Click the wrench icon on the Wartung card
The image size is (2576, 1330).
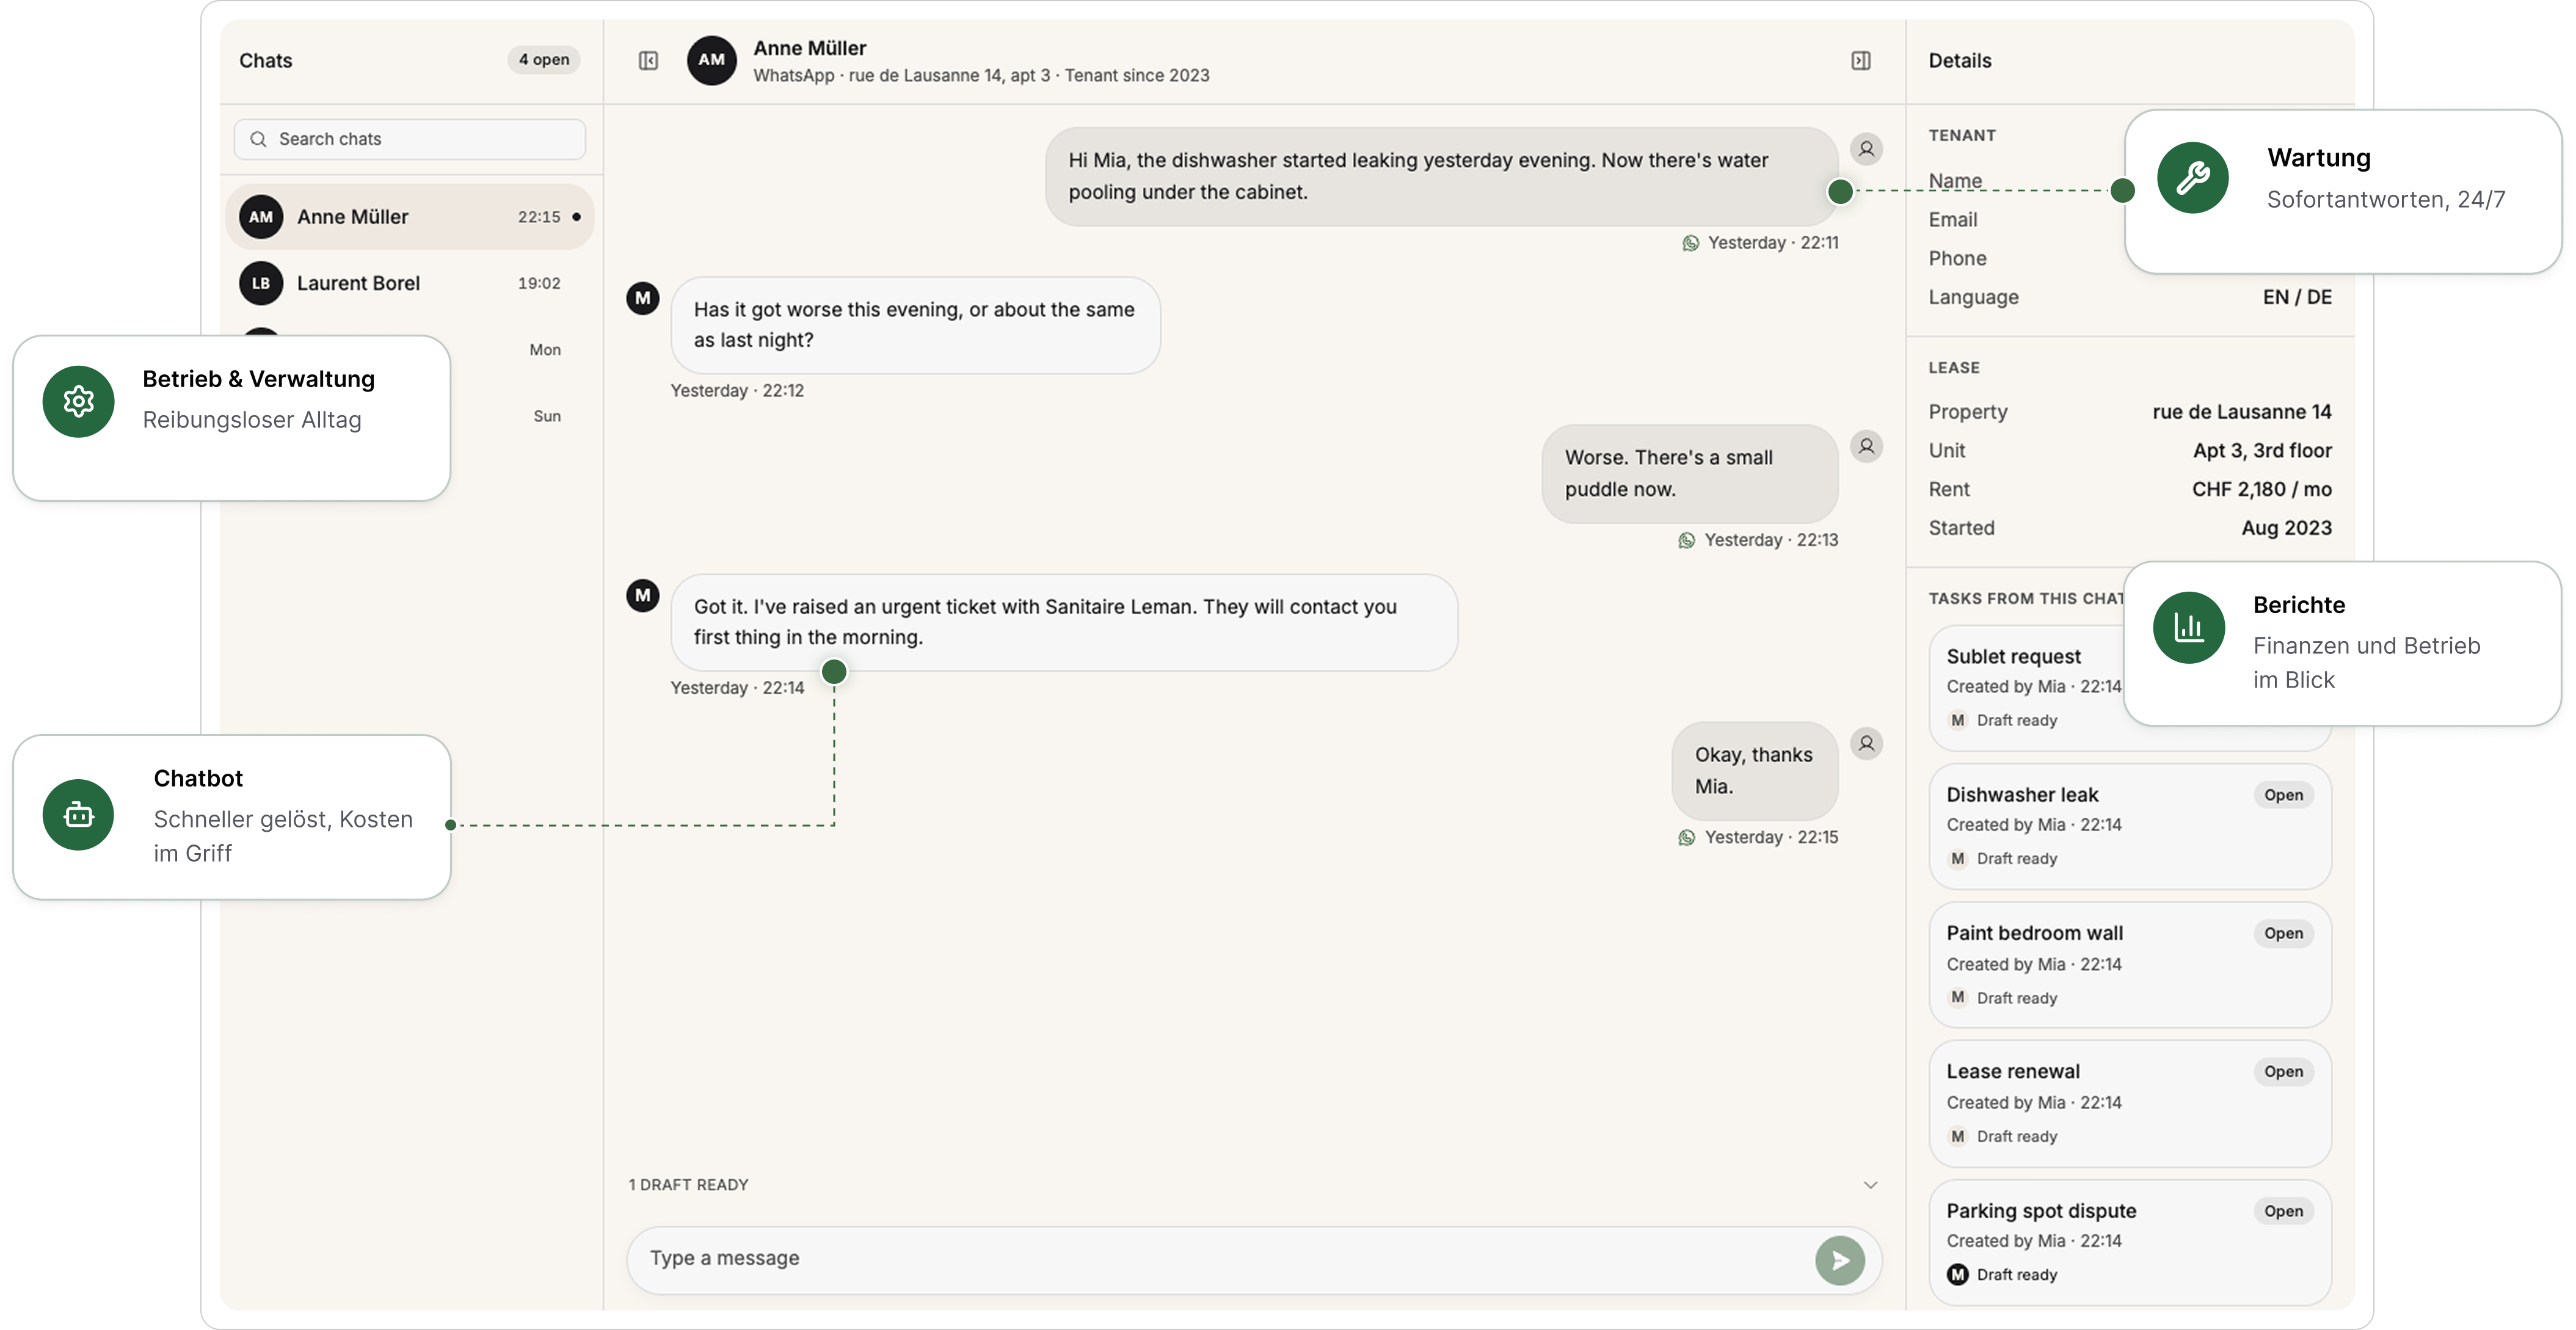coord(2192,178)
